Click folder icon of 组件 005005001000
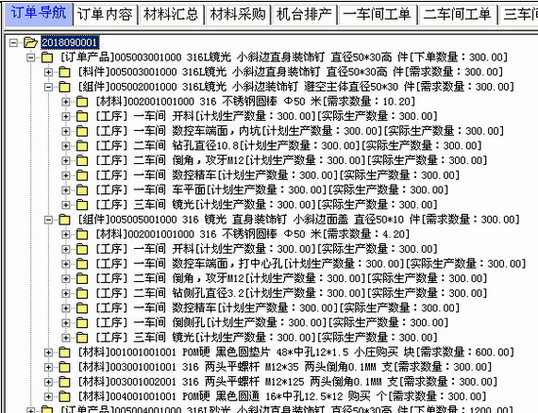 point(64,220)
